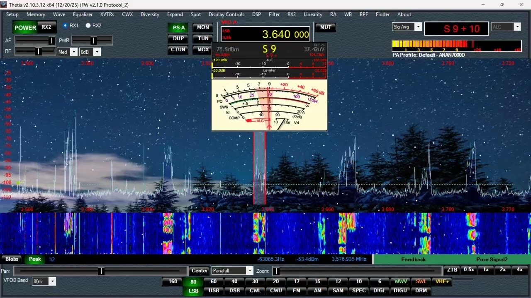The width and height of the screenshot is (531, 298).
Task: Select AM mode
Action: point(317,291)
